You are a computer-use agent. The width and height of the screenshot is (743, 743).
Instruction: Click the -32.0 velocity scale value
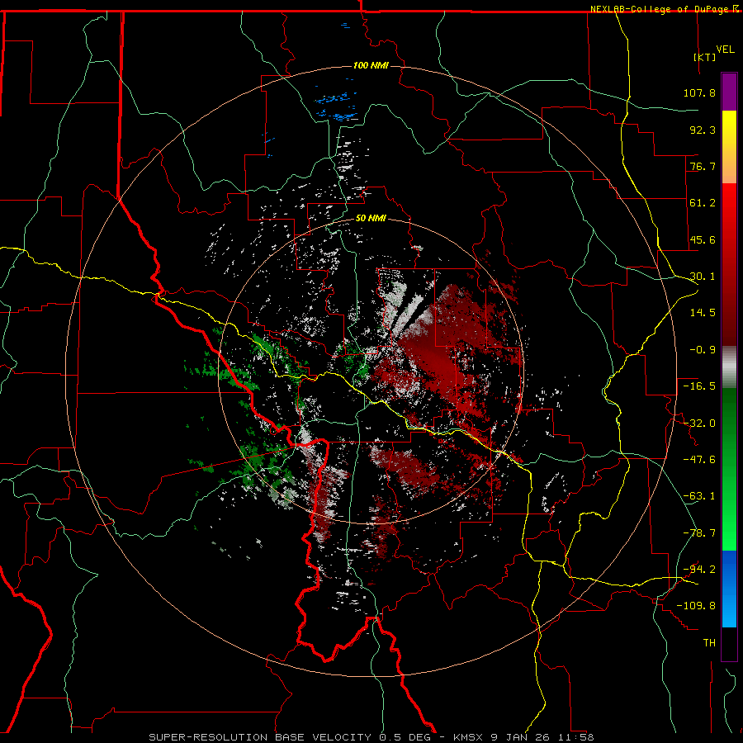coord(699,424)
